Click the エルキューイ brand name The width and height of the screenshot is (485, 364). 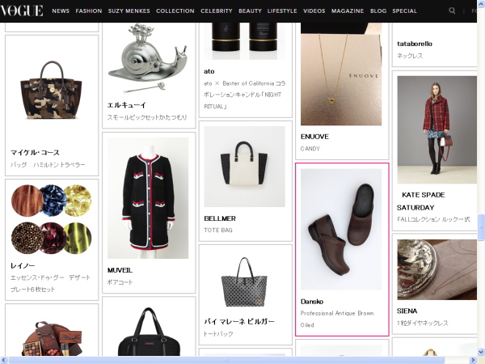point(127,105)
